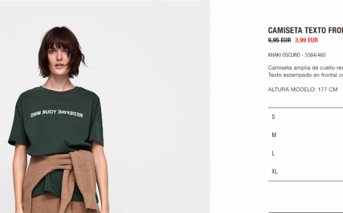The height and width of the screenshot is (213, 343).
Task: Click the ALTURA MODELO: 177 CM text
Action: 303,89
